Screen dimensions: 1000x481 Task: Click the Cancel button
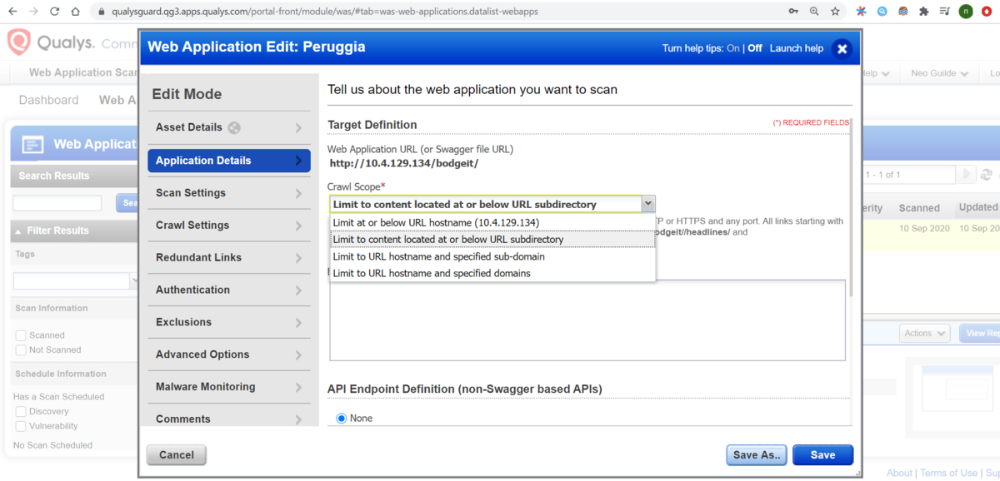coord(177,455)
